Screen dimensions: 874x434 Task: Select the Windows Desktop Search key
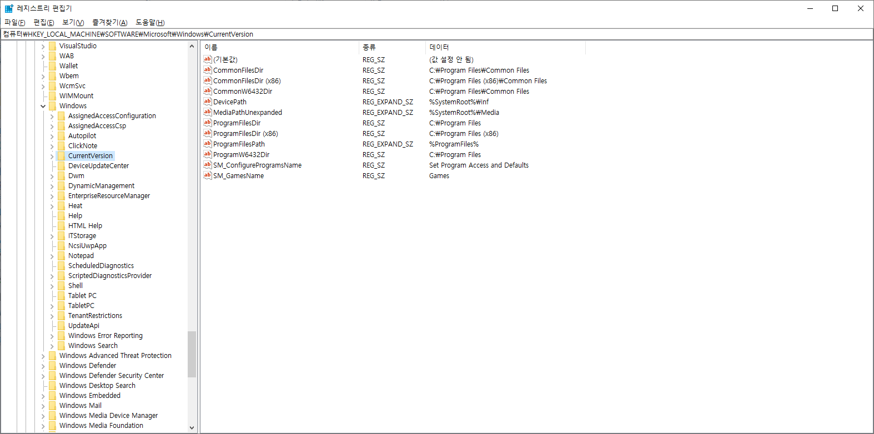point(98,386)
